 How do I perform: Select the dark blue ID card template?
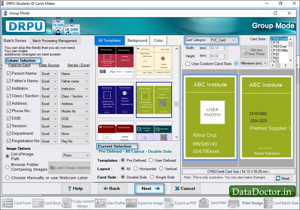(x=115, y=100)
